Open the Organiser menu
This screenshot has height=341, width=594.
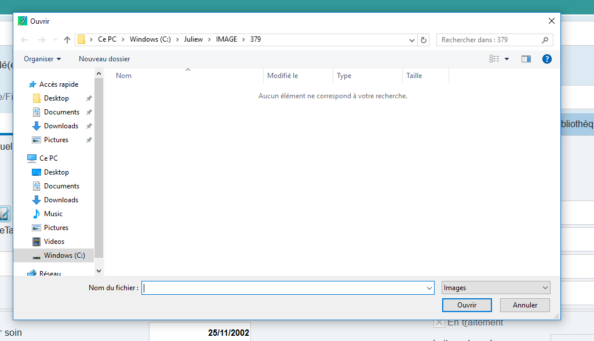click(42, 59)
